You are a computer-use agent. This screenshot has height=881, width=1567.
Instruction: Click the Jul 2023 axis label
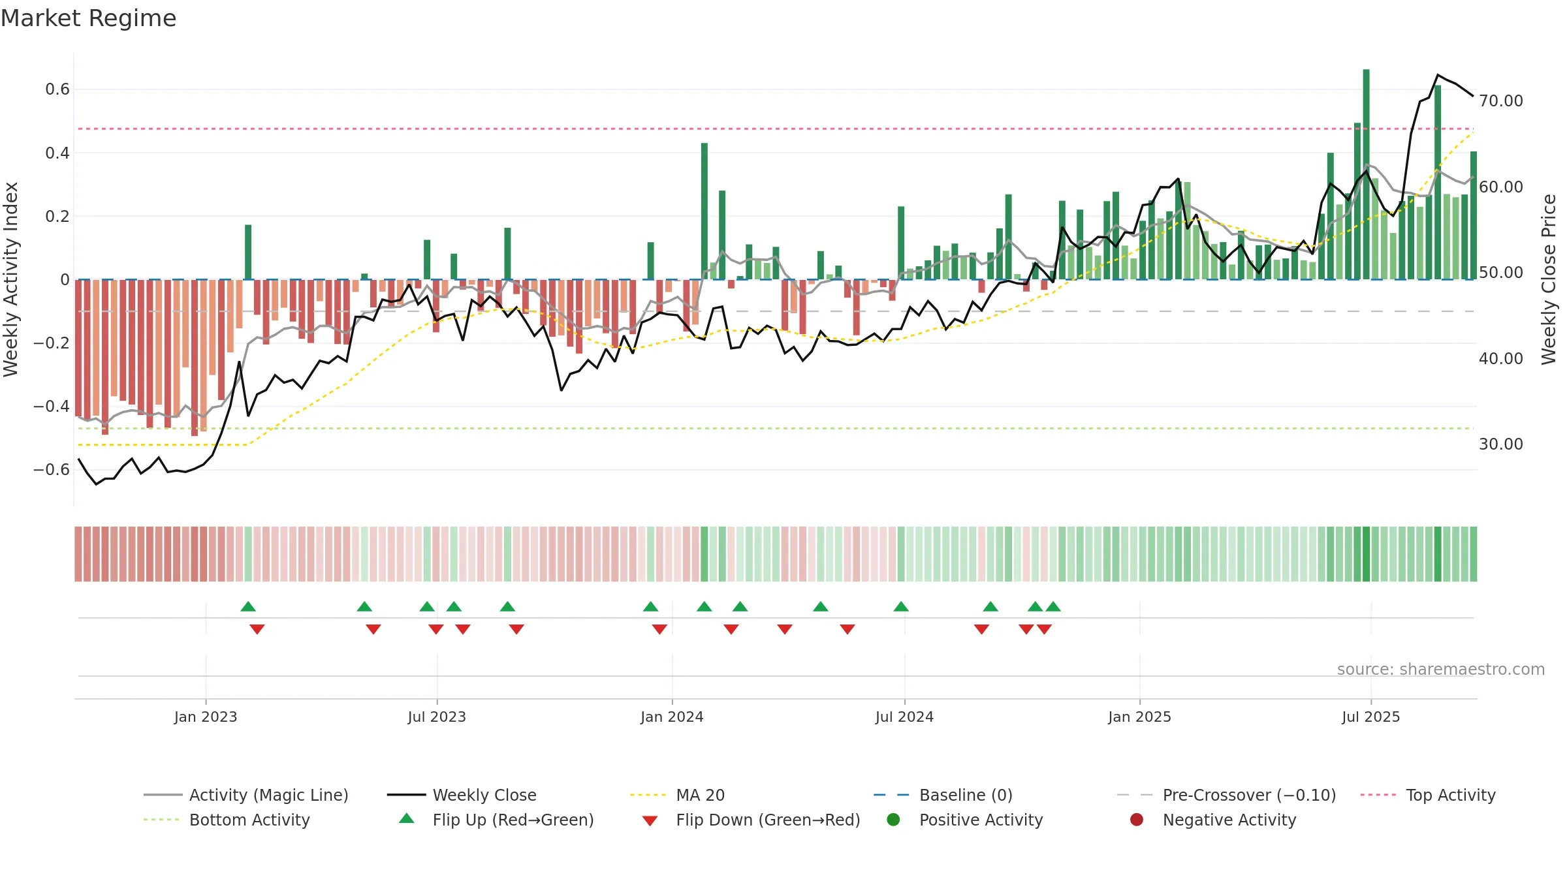[437, 717]
